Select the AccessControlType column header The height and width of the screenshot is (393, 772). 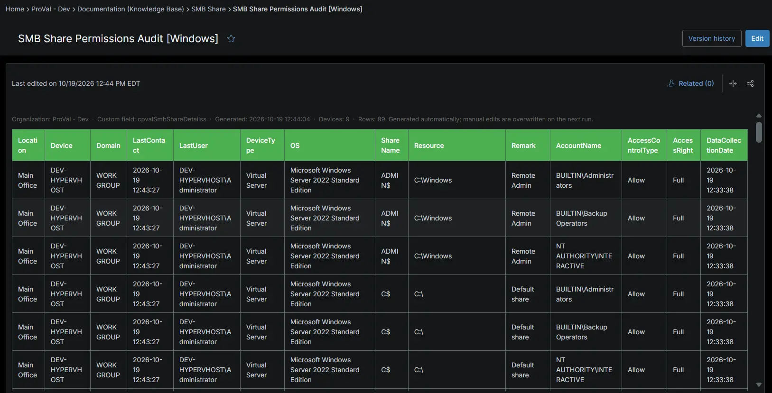pyautogui.click(x=644, y=146)
